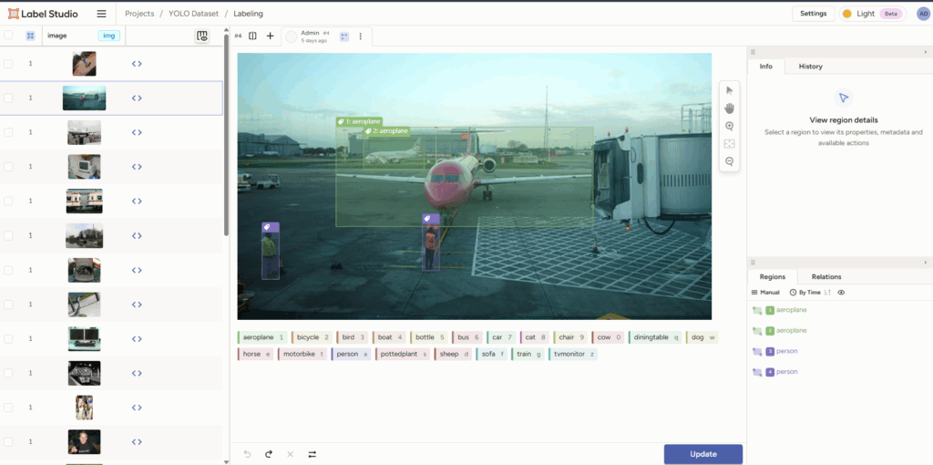This screenshot has width=933, height=465.
Task: Click the Label Studio logo
Action: 43,14
